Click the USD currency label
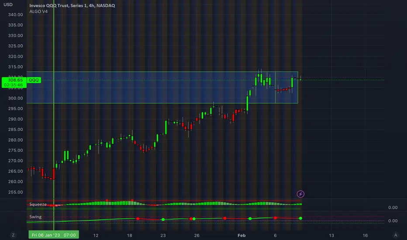Viewport: 407px width, 240px height. (x=8, y=4)
